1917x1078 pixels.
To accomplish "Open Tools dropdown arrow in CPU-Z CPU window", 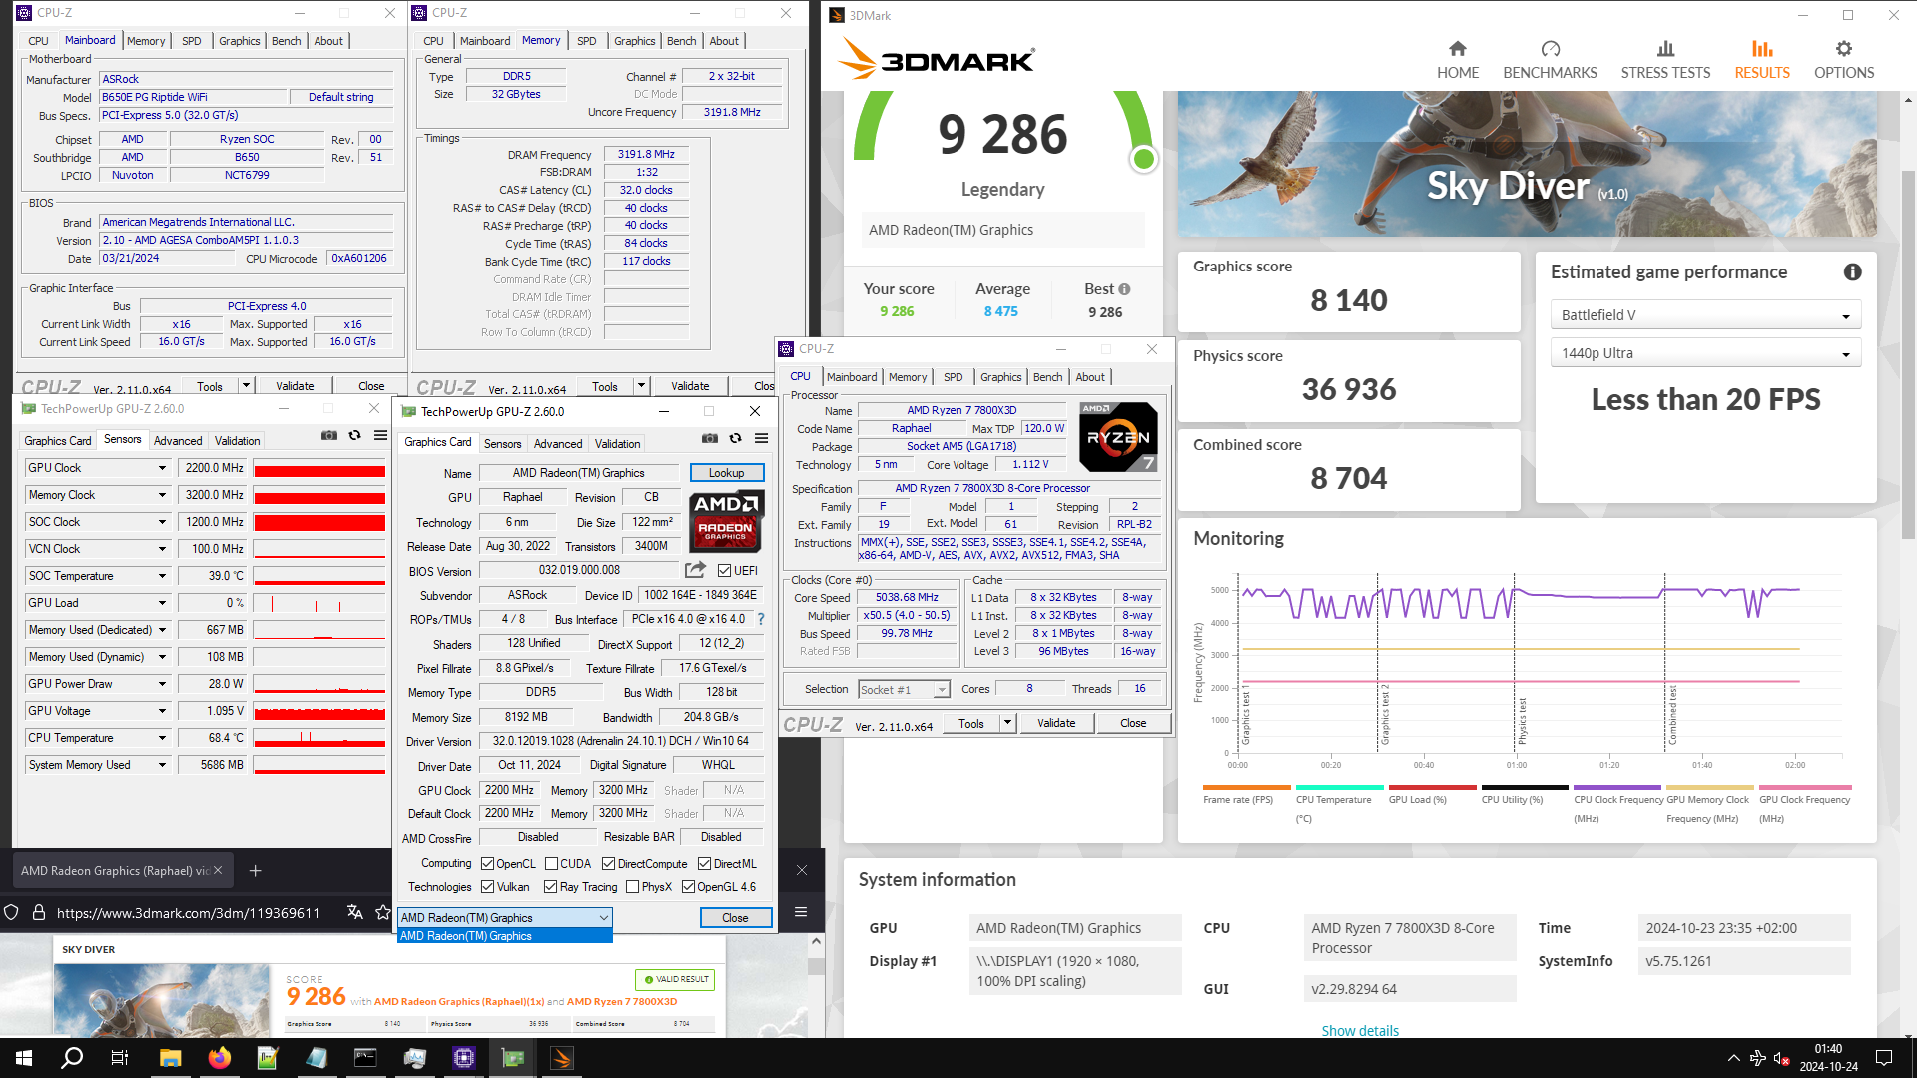I will pos(1007,723).
